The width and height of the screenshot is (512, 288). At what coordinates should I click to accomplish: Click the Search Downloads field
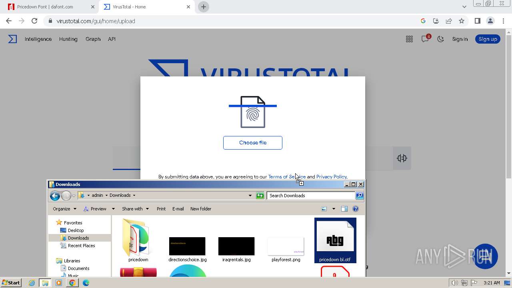[310, 196]
